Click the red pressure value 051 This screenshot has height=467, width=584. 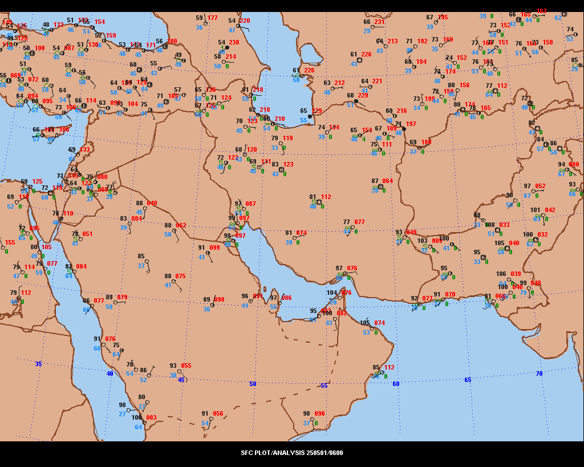tap(87, 234)
